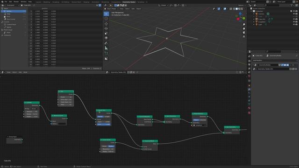299x168 pixels.
Task: Toggle GeometryNodes modifier viewport display
Action: [x=285, y=65]
